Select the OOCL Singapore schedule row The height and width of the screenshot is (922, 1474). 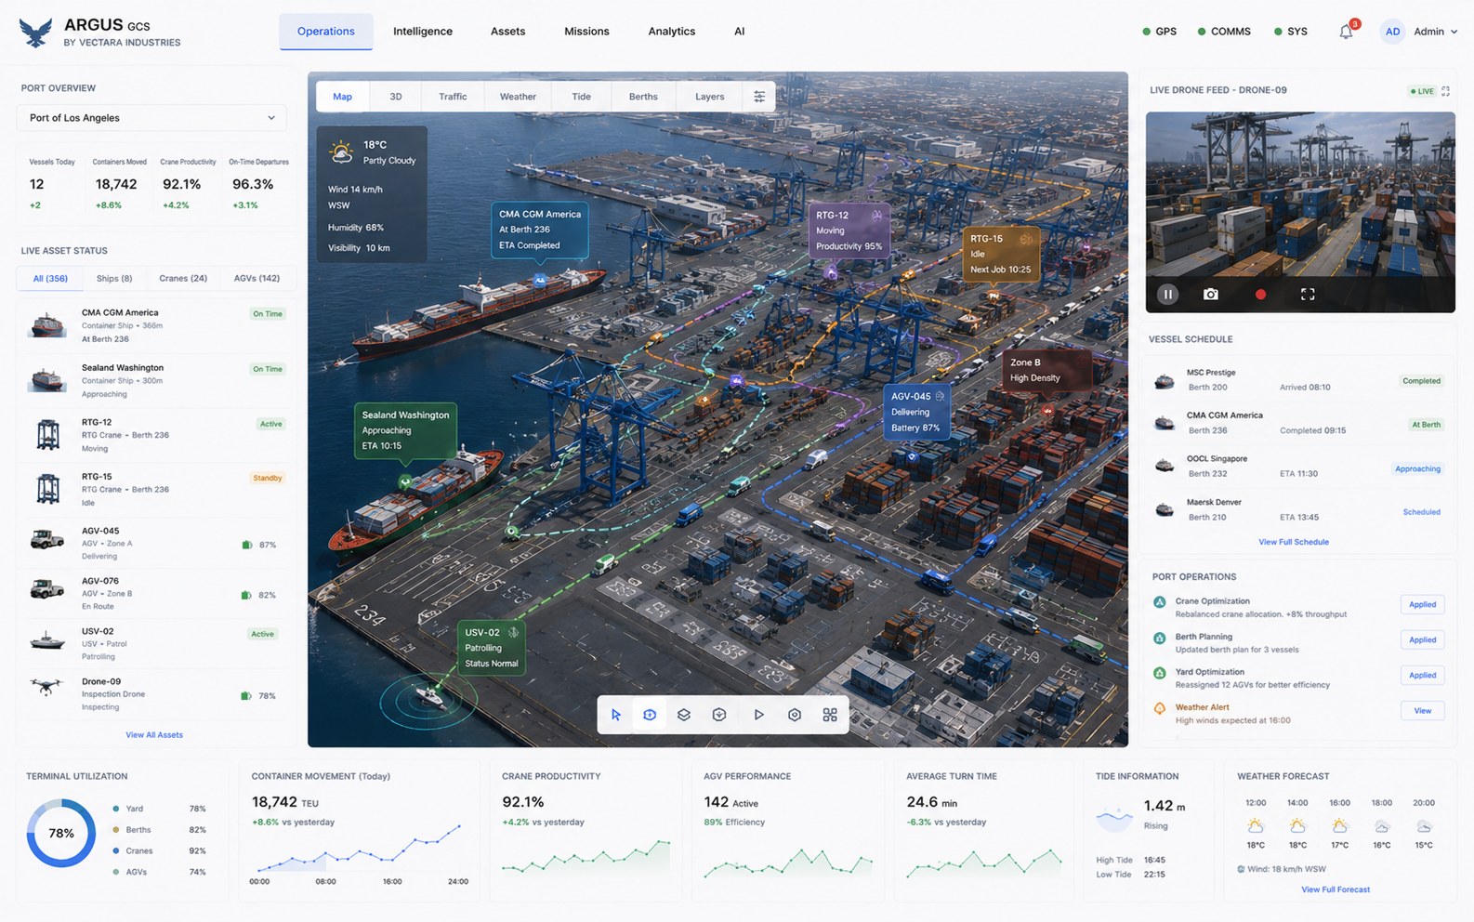1297,467
